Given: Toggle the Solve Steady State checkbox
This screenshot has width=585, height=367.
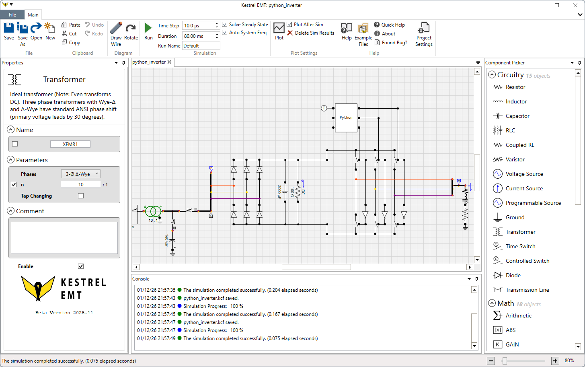Looking at the screenshot, I should pyautogui.click(x=225, y=25).
